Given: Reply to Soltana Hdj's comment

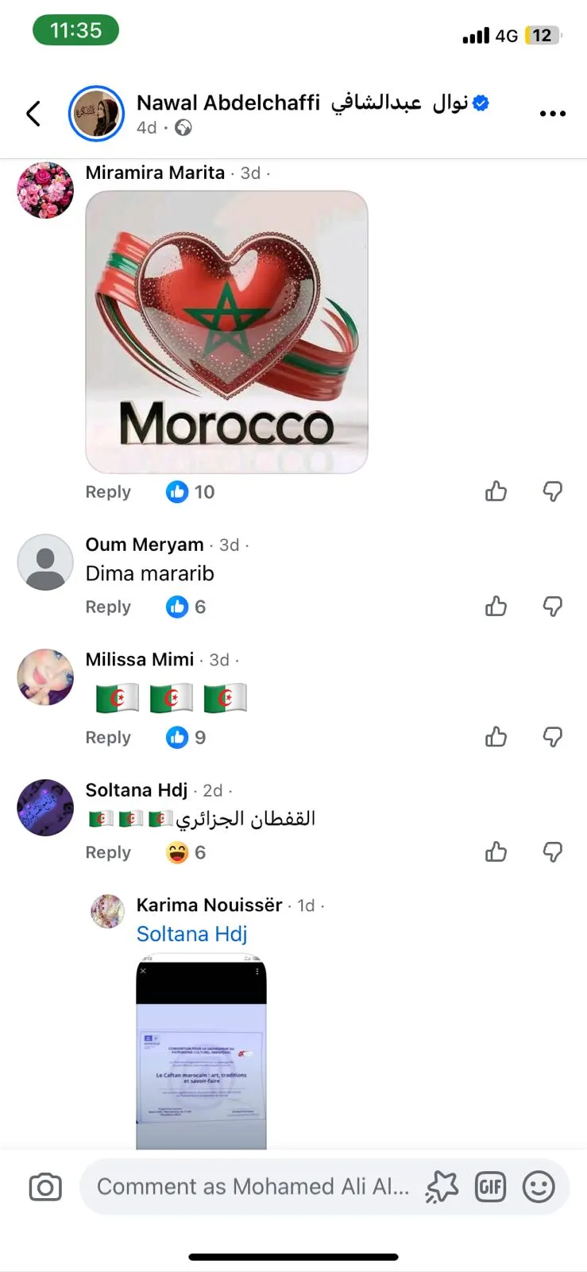Looking at the screenshot, I should (x=108, y=852).
